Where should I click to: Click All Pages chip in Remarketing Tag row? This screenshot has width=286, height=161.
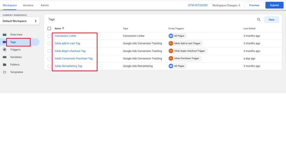click(178, 66)
